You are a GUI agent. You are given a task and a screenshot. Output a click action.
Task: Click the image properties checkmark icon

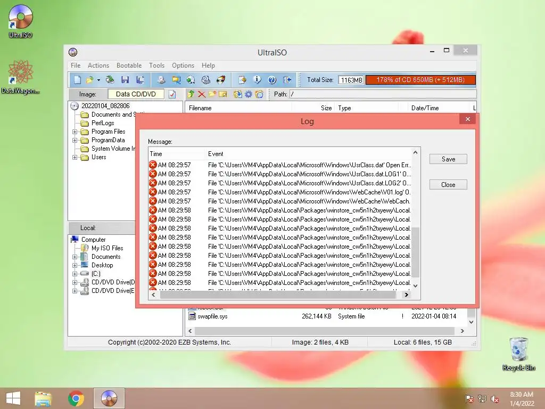click(172, 94)
